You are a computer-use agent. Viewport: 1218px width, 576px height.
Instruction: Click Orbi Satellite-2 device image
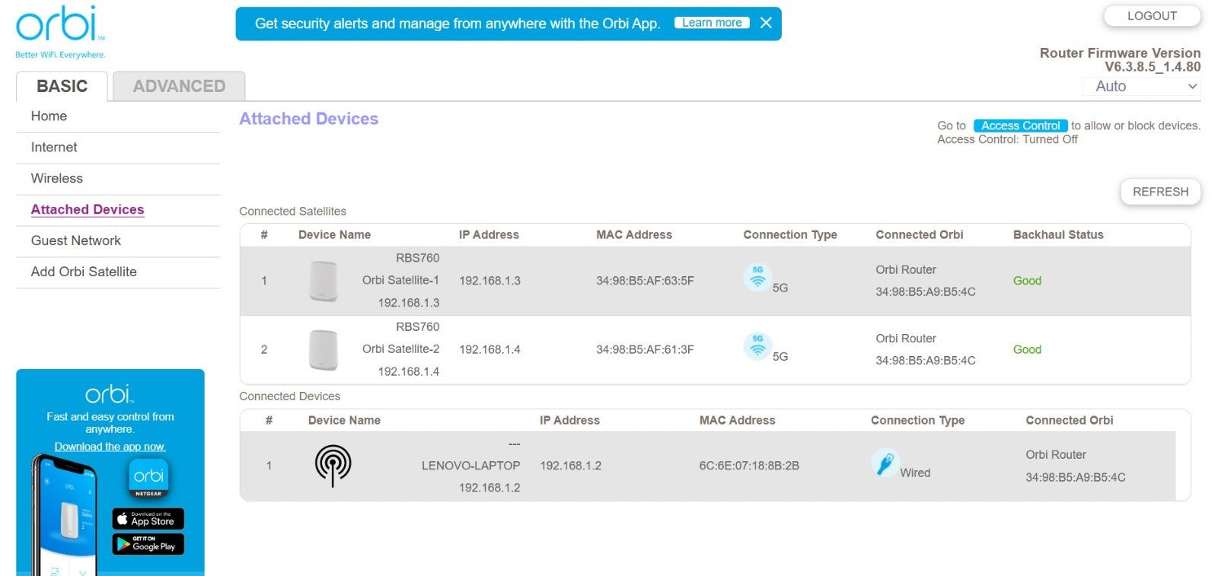(324, 350)
